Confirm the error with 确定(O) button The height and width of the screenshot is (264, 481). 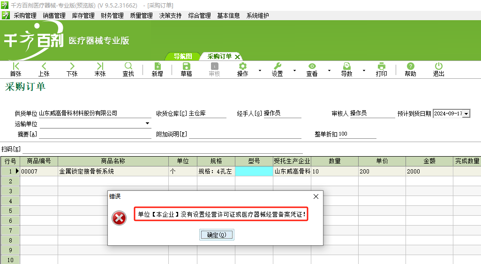point(216,235)
